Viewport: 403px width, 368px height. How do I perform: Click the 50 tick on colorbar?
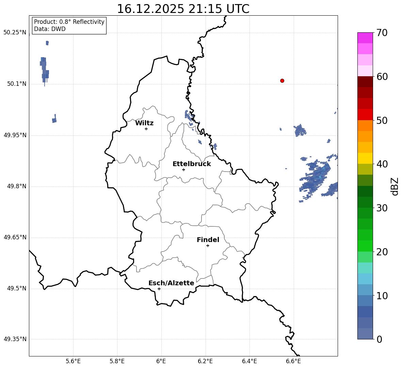[382, 120]
